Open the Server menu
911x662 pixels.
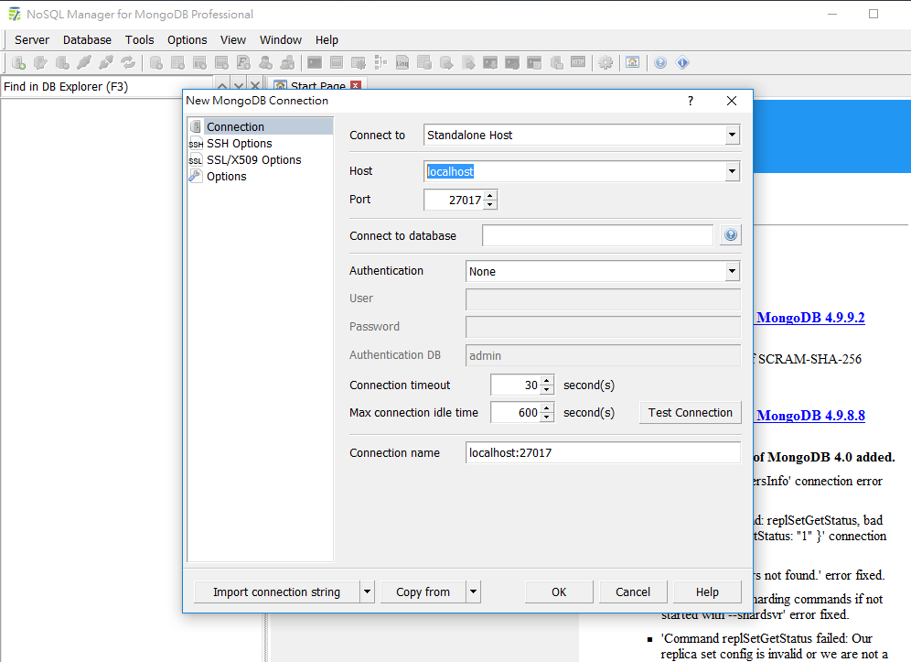tap(32, 39)
